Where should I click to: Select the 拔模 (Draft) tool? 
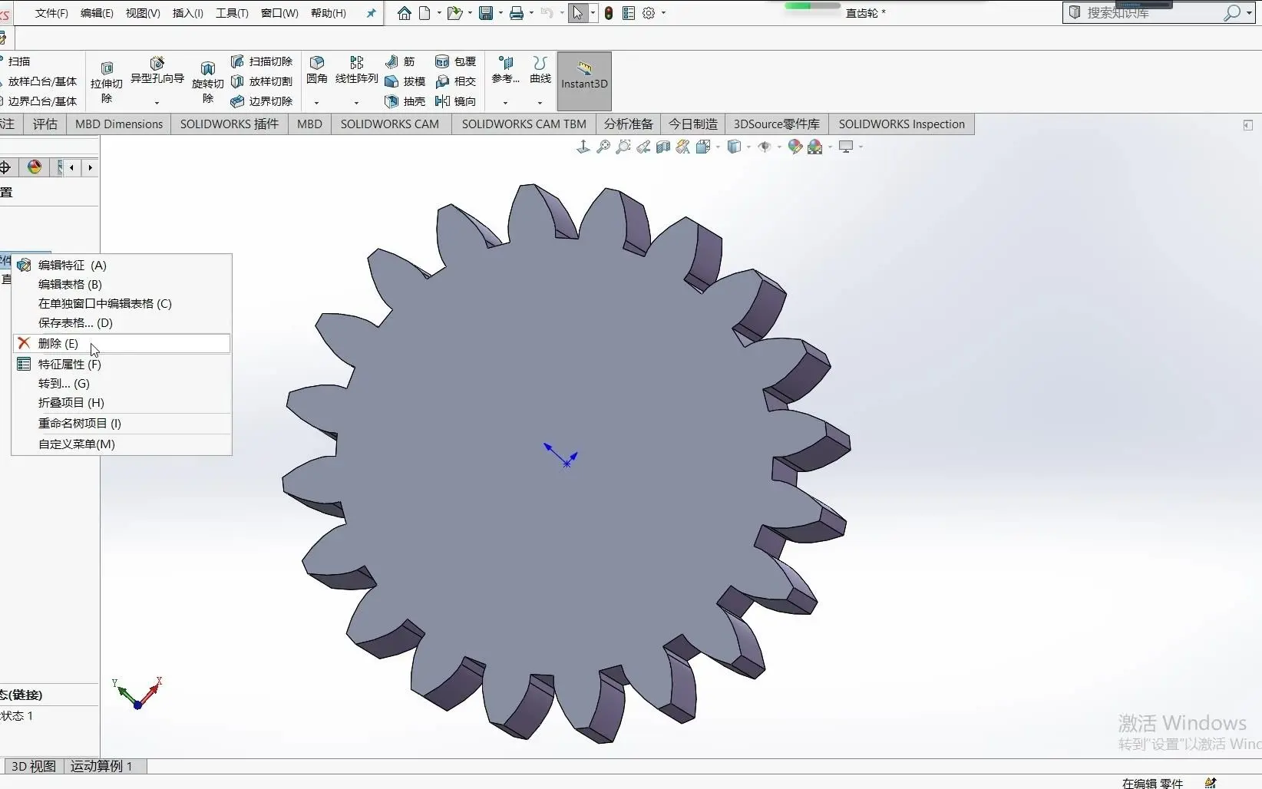click(x=405, y=81)
